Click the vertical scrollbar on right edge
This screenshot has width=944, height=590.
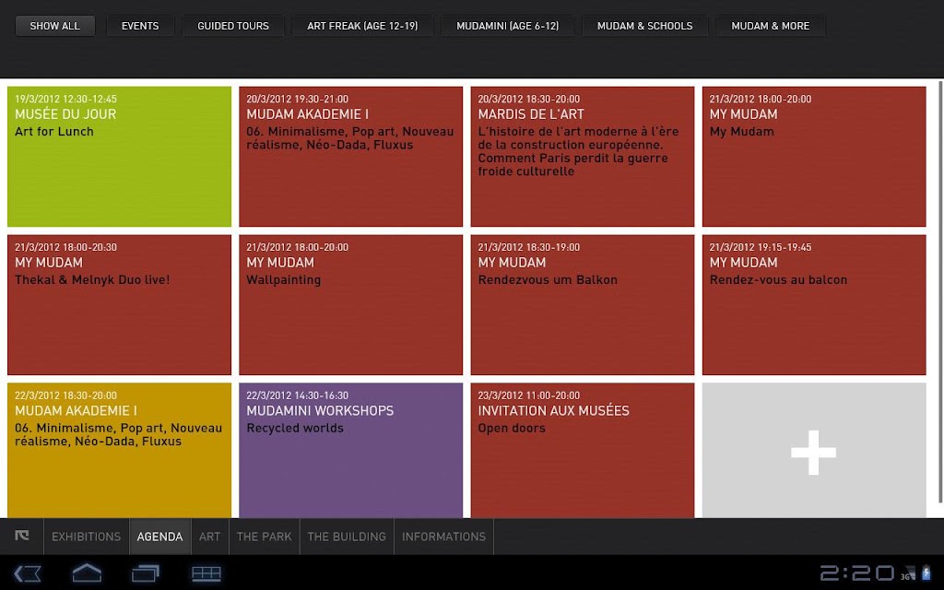click(940, 292)
